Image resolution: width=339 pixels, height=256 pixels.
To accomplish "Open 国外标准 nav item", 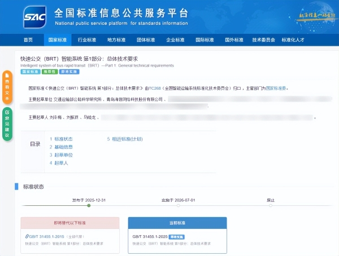I will 234,40.
